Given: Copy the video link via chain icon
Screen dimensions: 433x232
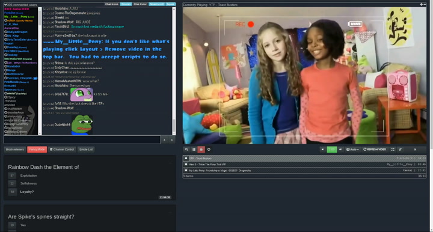Looking at the screenshot, I should [400, 150].
